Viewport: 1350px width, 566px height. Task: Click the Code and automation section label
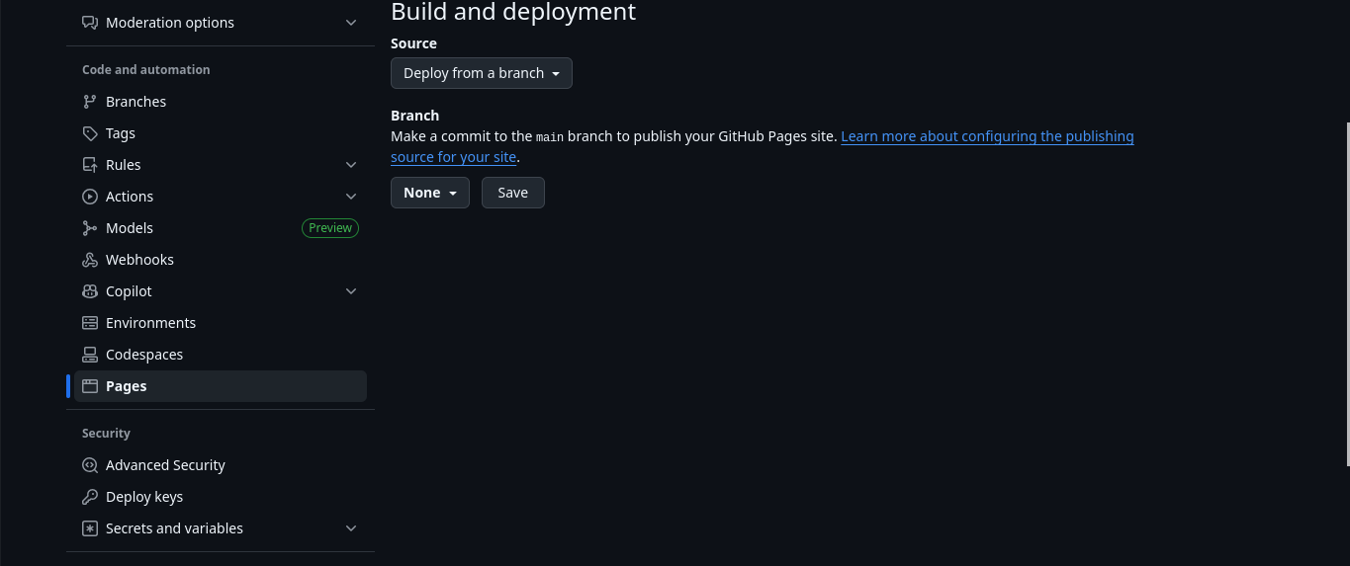coord(146,70)
